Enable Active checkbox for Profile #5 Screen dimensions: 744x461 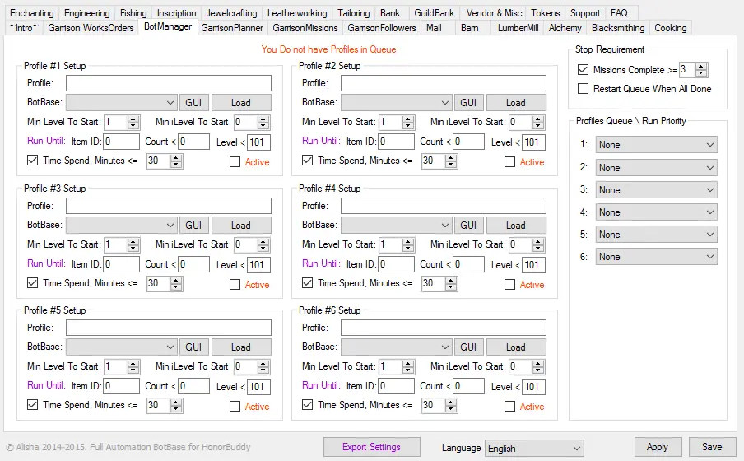pyautogui.click(x=235, y=407)
